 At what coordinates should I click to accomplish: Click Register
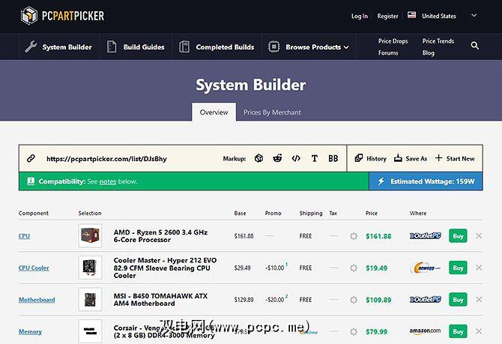pyautogui.click(x=387, y=16)
